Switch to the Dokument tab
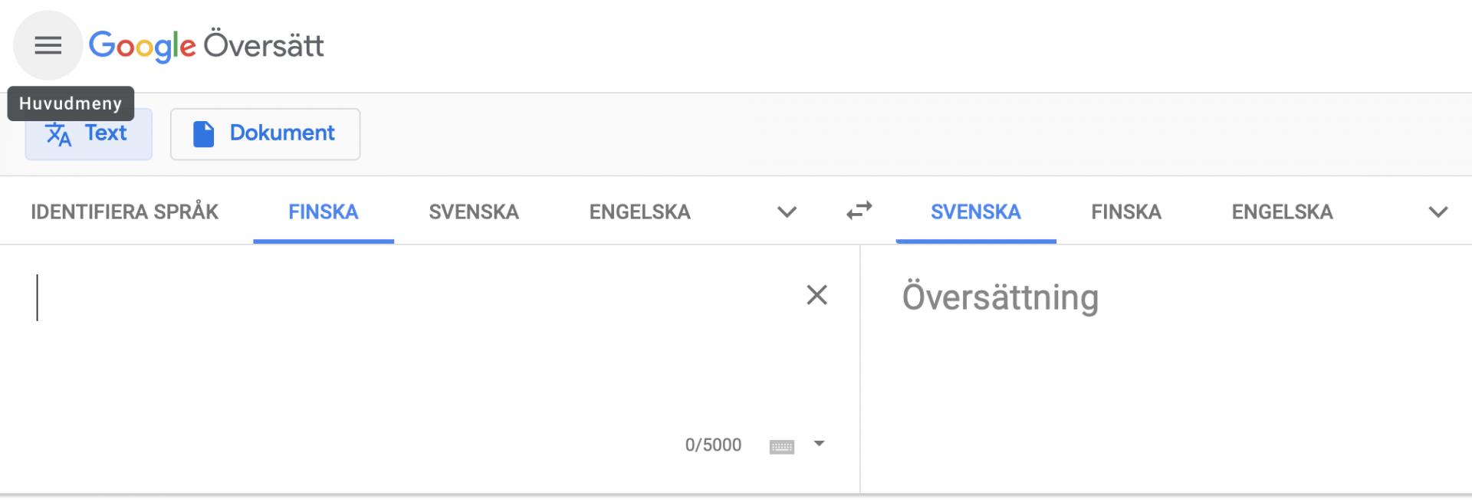Screen dimensions: 1472x502 tap(265, 133)
